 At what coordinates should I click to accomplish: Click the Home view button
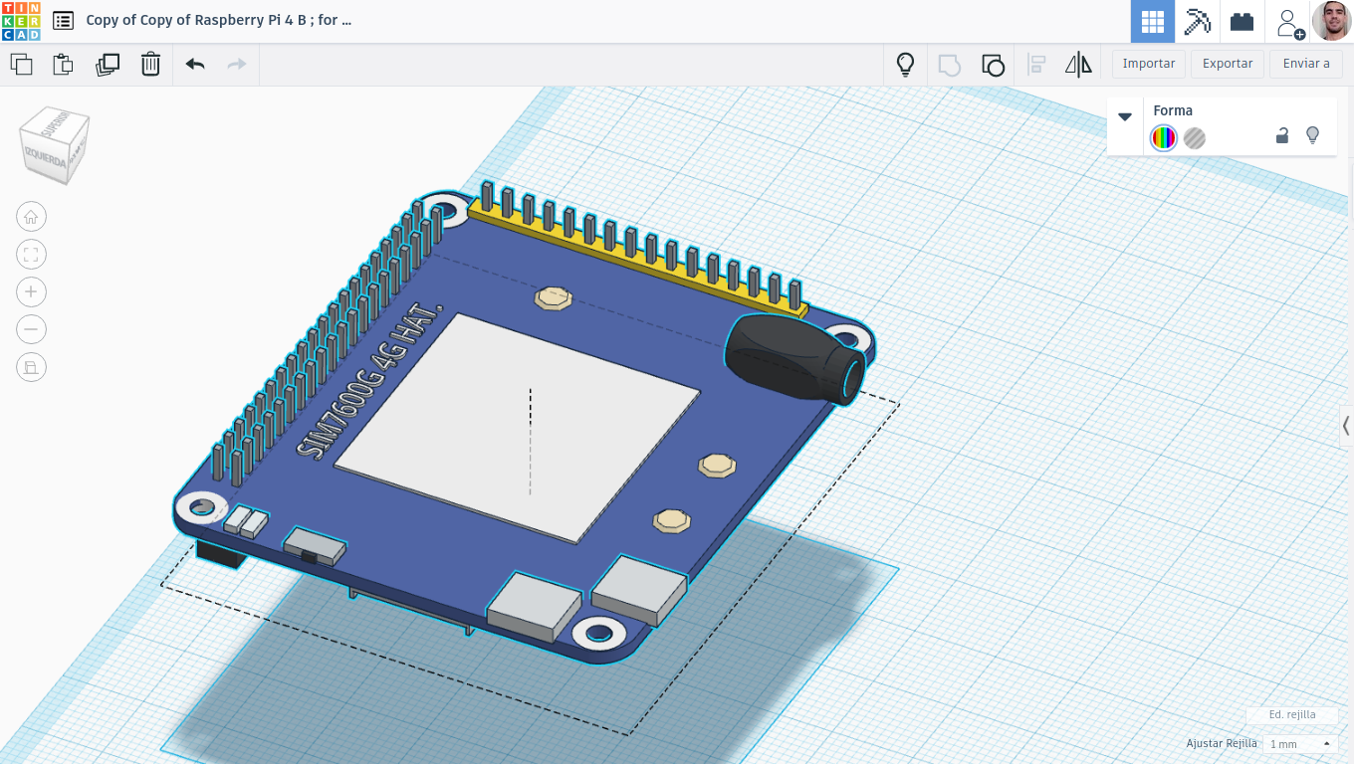point(31,217)
